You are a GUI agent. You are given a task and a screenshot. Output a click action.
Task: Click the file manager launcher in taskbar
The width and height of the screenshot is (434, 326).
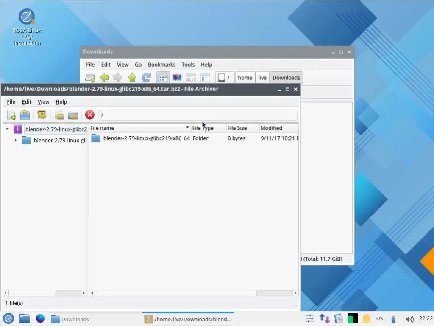tap(24, 318)
